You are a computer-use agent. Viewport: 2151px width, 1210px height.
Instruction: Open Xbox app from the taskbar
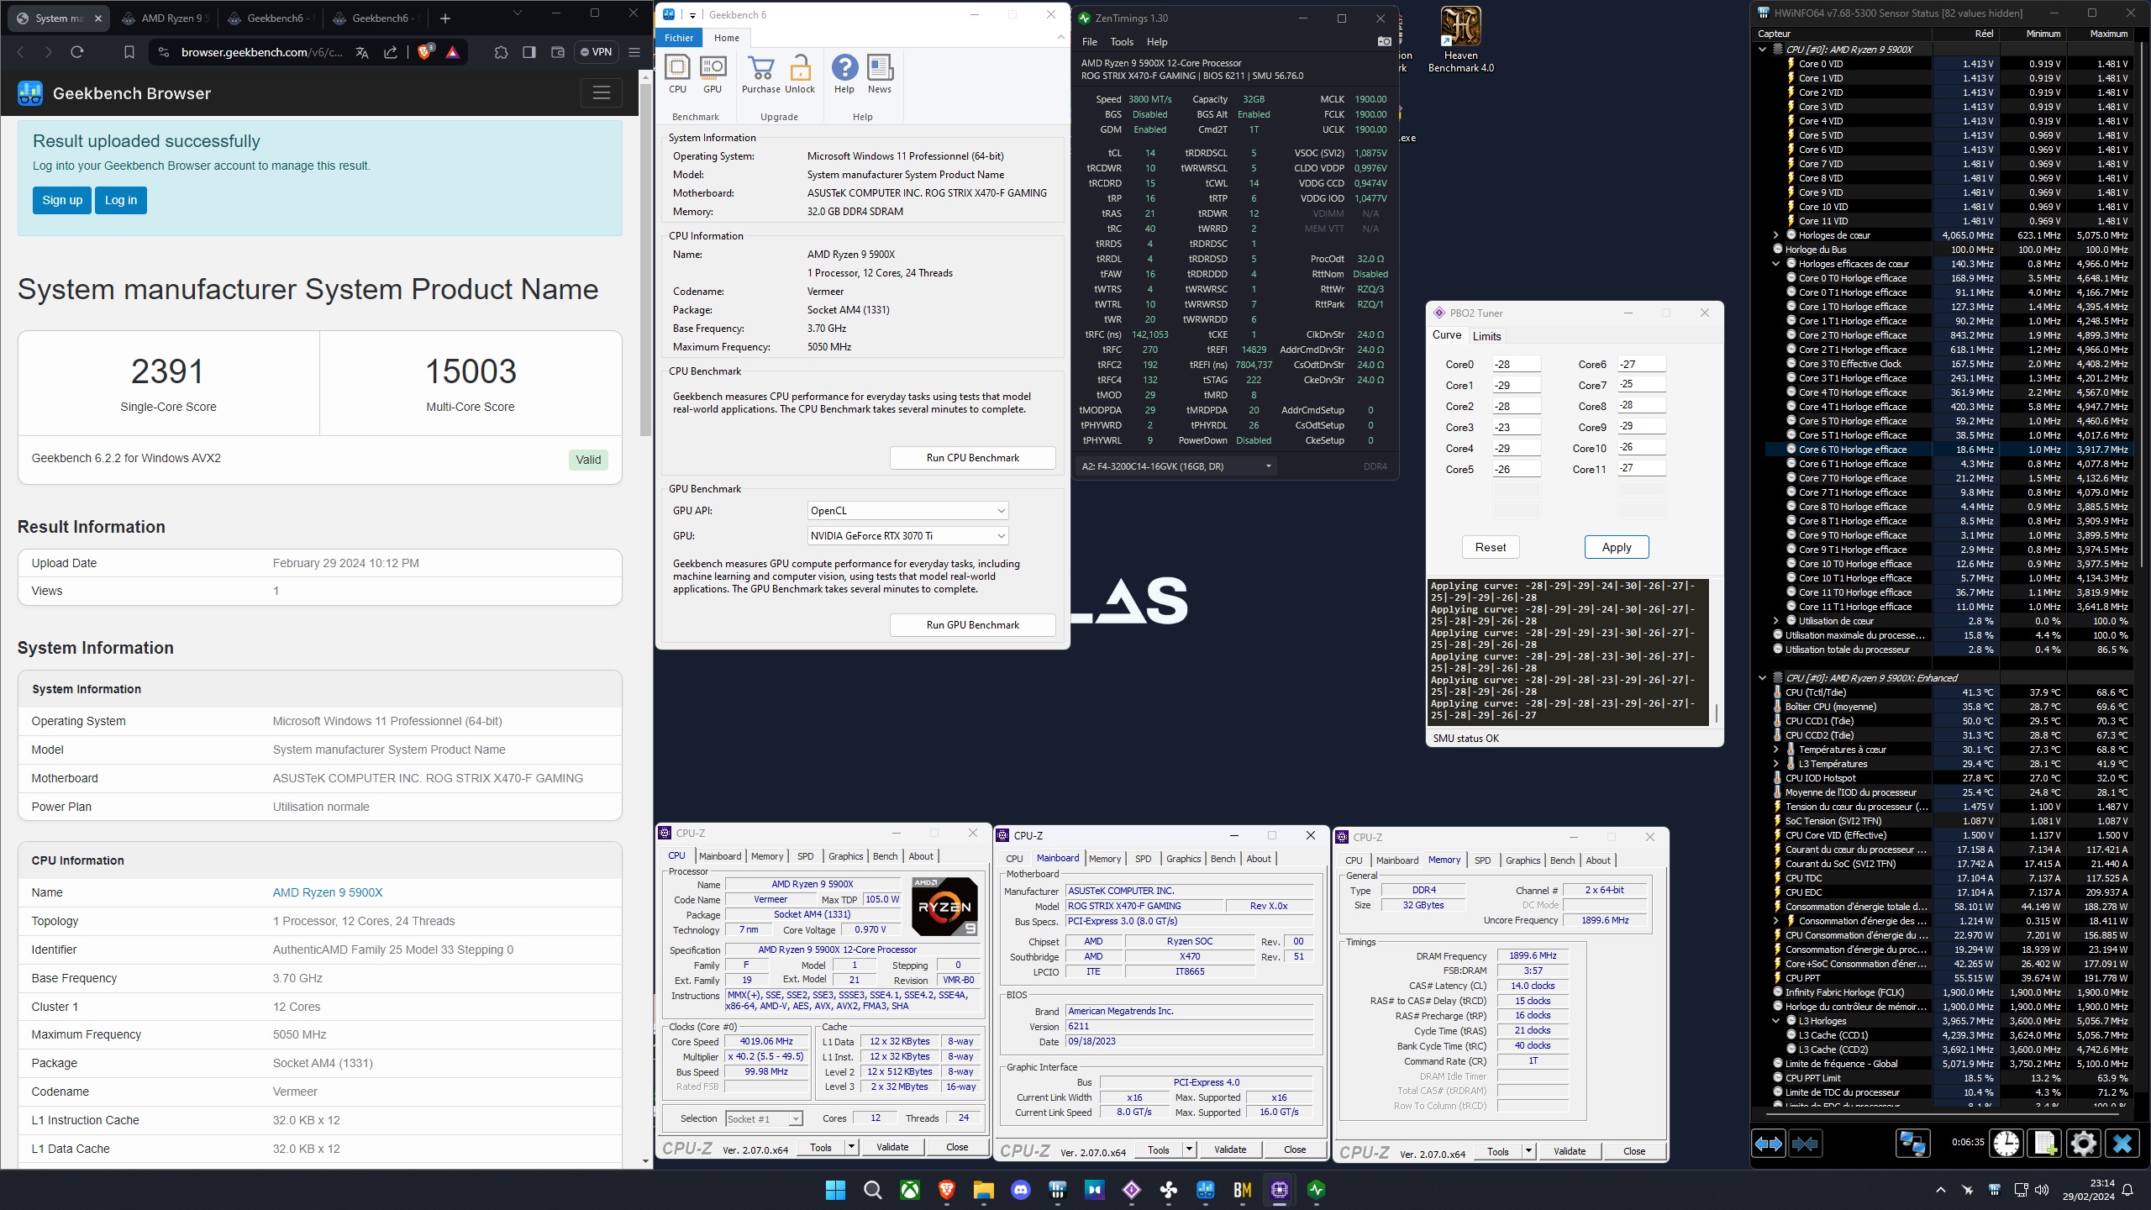click(910, 1190)
